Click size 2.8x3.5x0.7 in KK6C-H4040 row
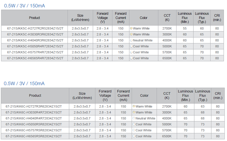This screenshot has width=227, height=141. point(82,118)
